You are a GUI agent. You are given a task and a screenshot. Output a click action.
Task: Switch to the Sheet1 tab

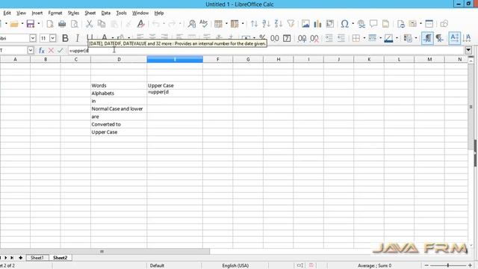click(x=37, y=258)
